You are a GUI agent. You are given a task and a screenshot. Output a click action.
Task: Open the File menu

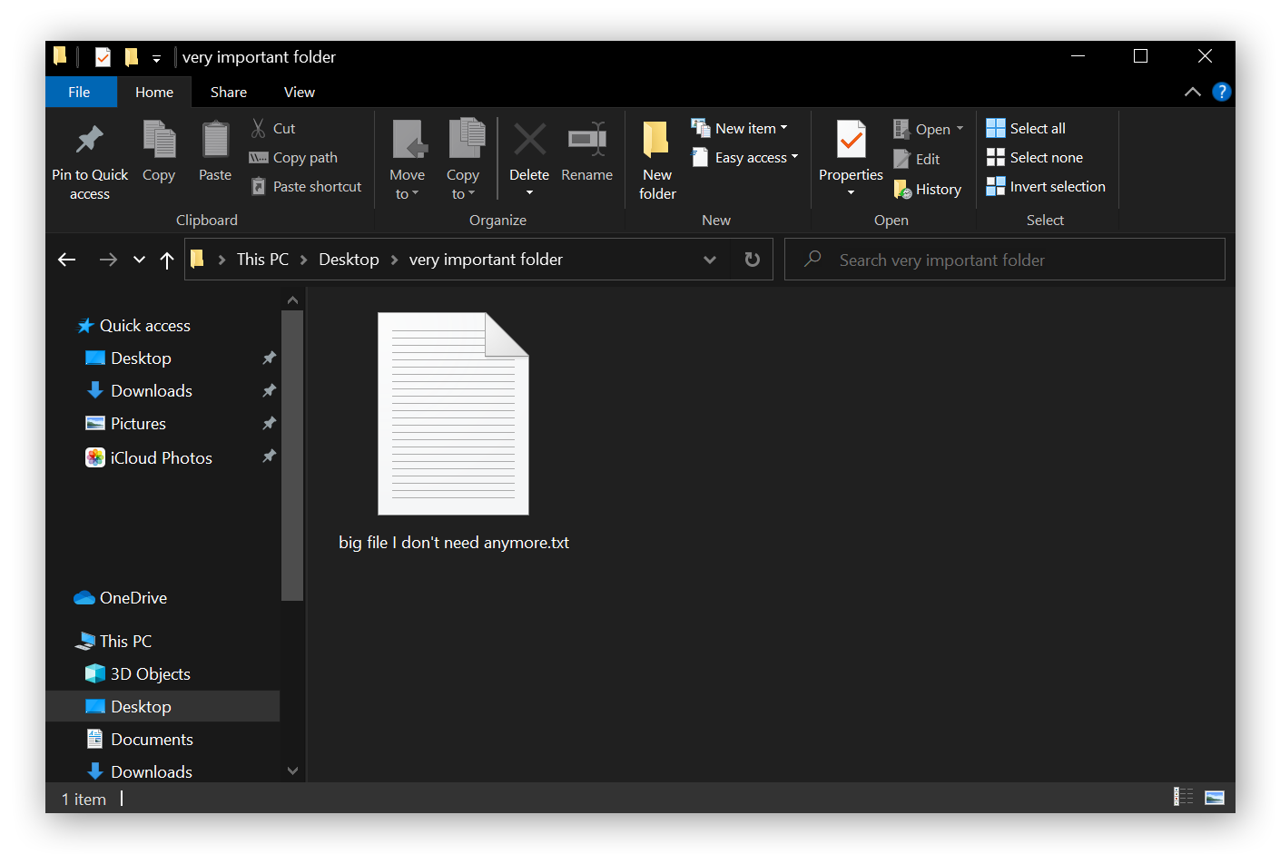click(80, 92)
